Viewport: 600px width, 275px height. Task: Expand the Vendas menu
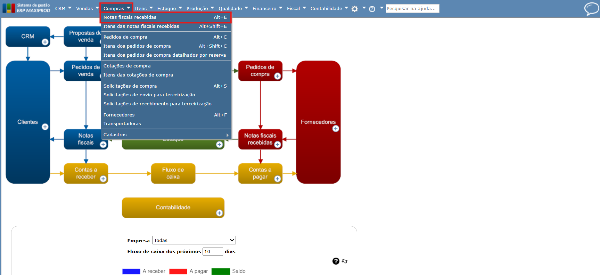point(87,8)
